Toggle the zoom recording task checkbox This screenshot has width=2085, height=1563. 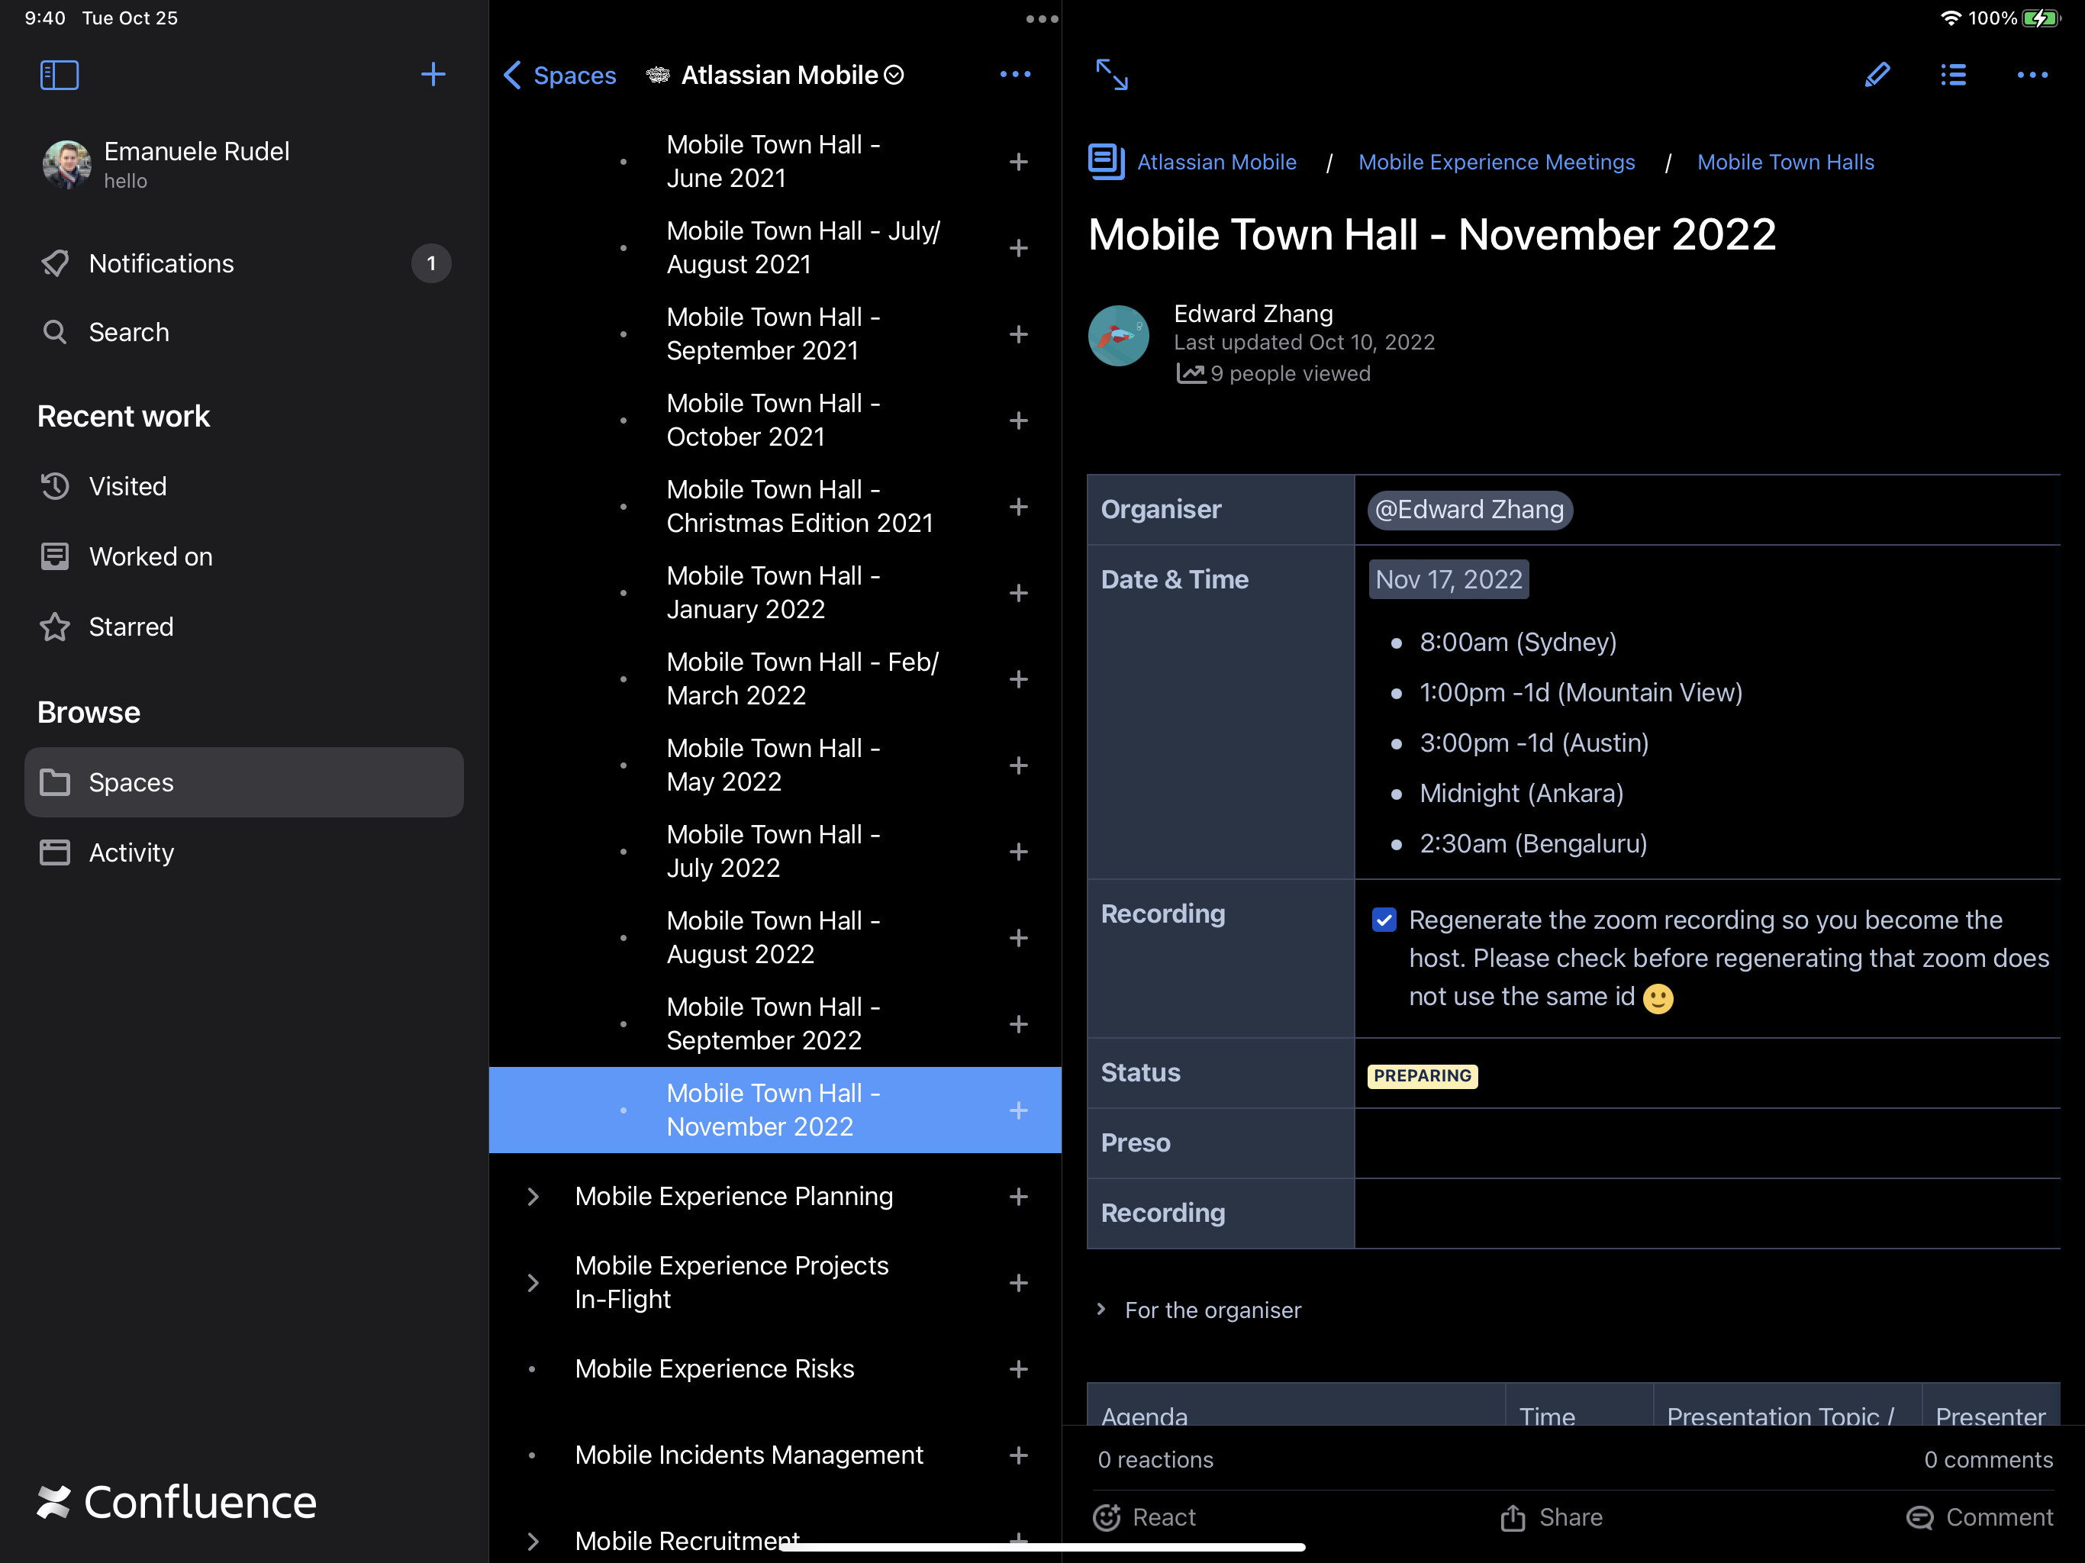coord(1384,920)
